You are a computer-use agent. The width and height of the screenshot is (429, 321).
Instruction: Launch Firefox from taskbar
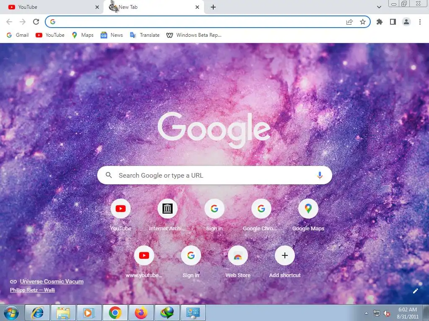[141, 313]
